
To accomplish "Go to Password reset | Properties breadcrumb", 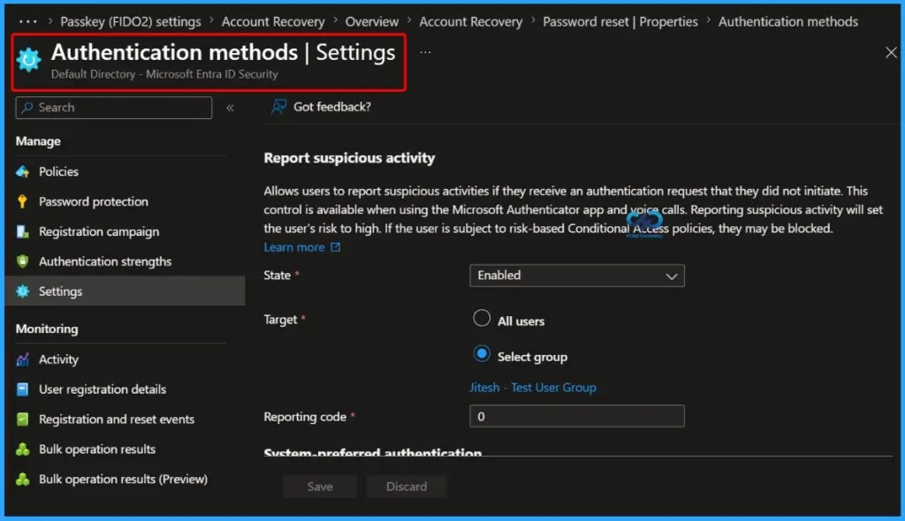I will click(x=620, y=21).
